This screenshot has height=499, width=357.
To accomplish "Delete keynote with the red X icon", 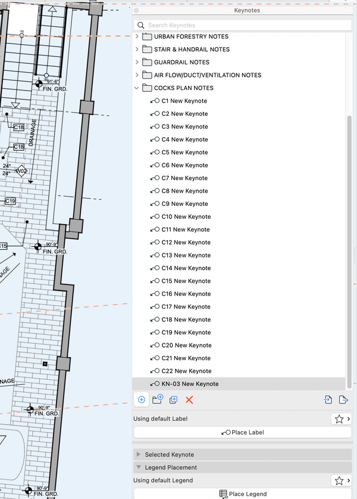I will (189, 399).
